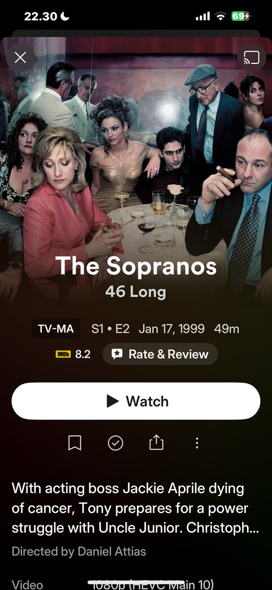272x590 pixels.
Task: Expand the truncated episode description
Action: click(135, 508)
